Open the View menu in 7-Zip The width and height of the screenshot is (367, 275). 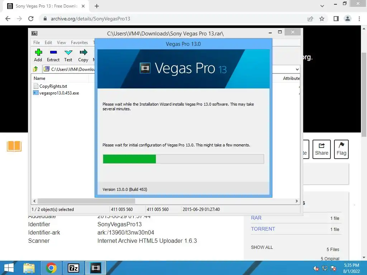pos(61,43)
